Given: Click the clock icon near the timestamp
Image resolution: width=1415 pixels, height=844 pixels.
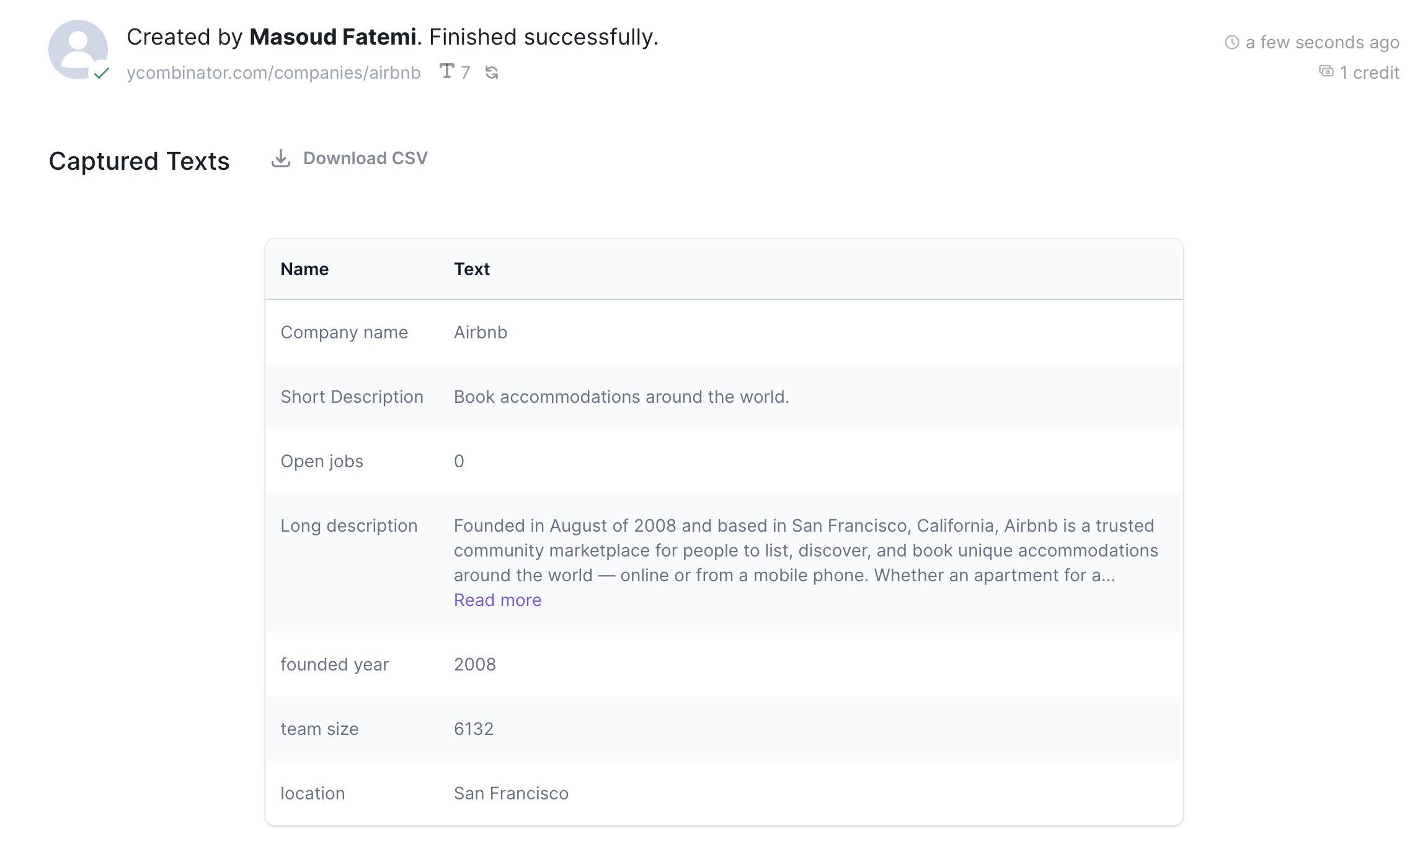Looking at the screenshot, I should (1231, 42).
